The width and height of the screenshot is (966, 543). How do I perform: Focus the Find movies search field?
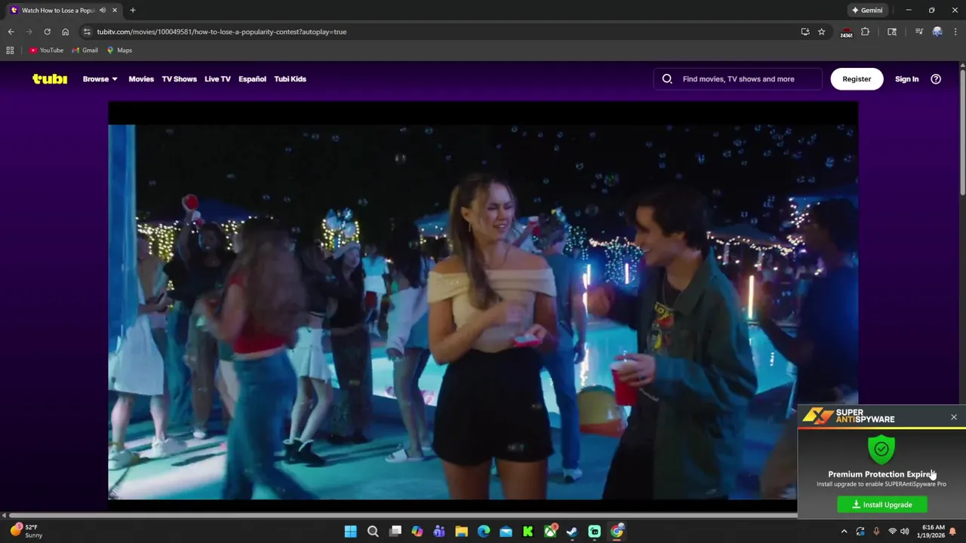pyautogui.click(x=738, y=78)
